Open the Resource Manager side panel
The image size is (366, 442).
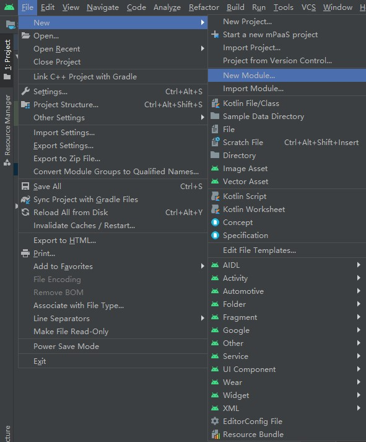pyautogui.click(x=7, y=131)
